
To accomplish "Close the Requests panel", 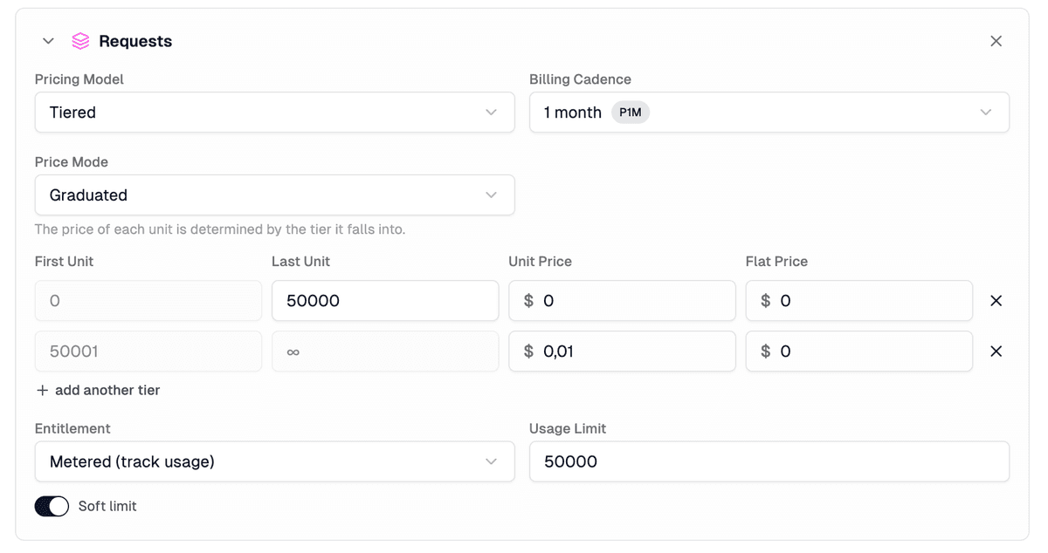I will 996,40.
